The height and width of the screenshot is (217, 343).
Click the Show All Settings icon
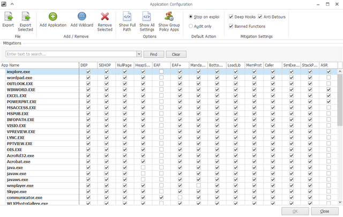(x=147, y=16)
